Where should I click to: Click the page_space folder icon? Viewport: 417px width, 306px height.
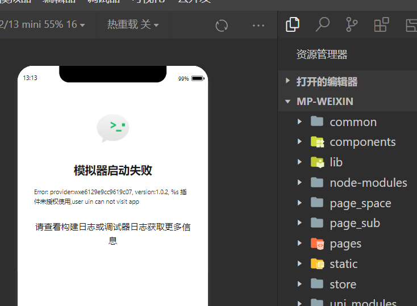317,203
